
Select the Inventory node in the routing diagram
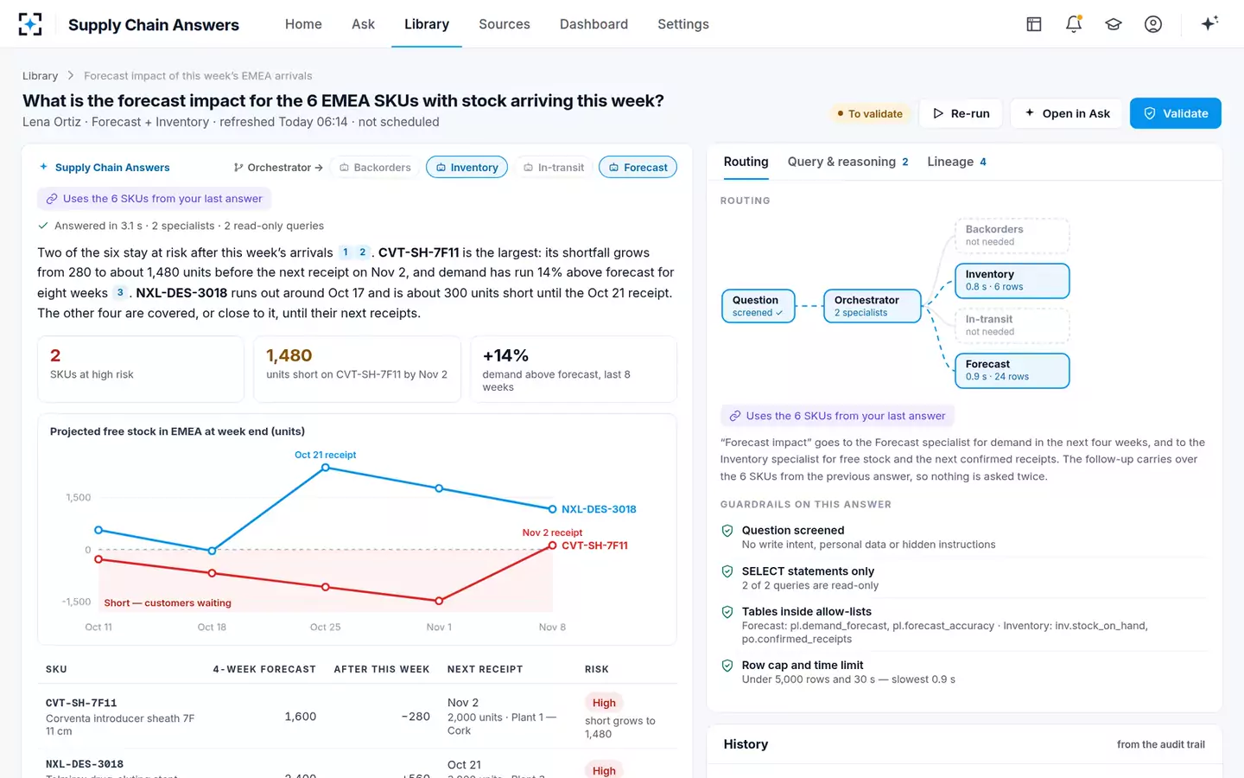pyautogui.click(x=1012, y=280)
